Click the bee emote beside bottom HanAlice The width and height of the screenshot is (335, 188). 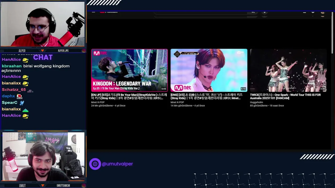(25, 116)
